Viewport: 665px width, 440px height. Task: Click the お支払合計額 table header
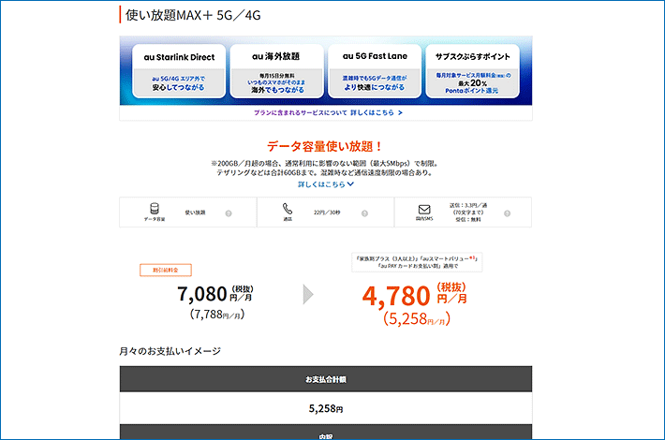[x=326, y=379]
